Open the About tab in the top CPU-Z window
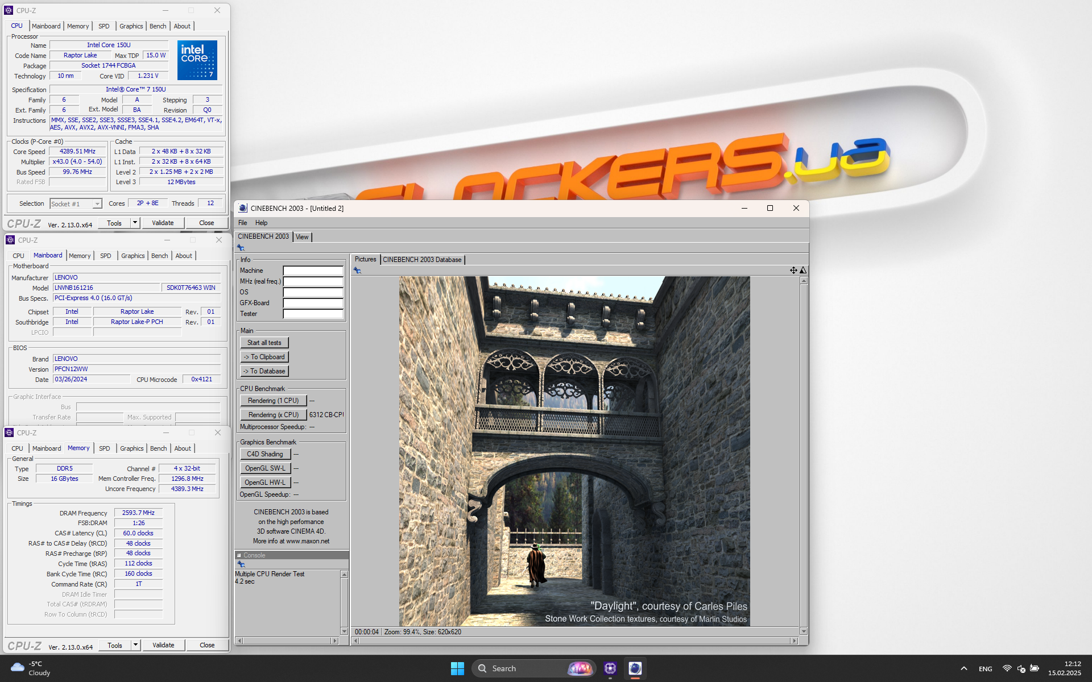 182,26
